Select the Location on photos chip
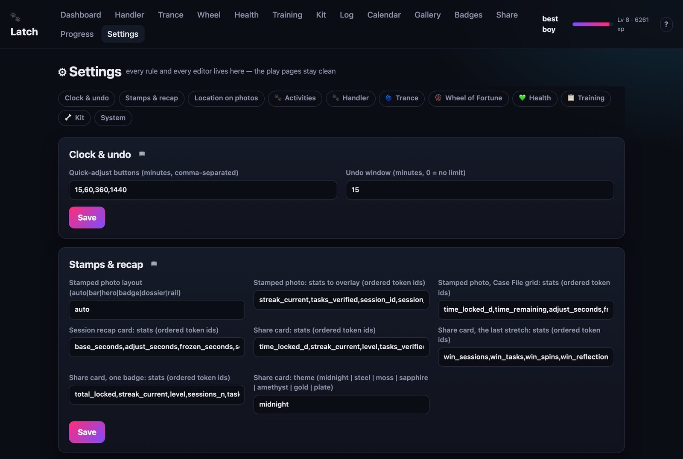This screenshot has height=459, width=683. tap(226, 98)
